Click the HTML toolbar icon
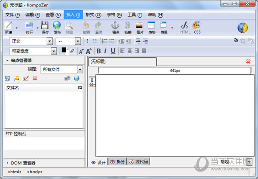The height and width of the screenshot is (179, 258). pos(185,28)
